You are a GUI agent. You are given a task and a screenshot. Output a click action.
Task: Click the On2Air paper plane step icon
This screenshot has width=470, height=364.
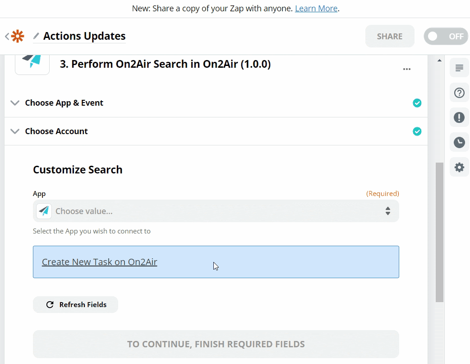tap(32, 61)
